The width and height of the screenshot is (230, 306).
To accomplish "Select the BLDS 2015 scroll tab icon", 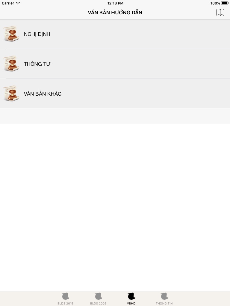I will pos(66,296).
